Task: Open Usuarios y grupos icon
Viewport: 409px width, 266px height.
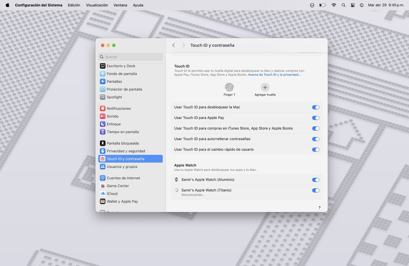Action: click(103, 167)
